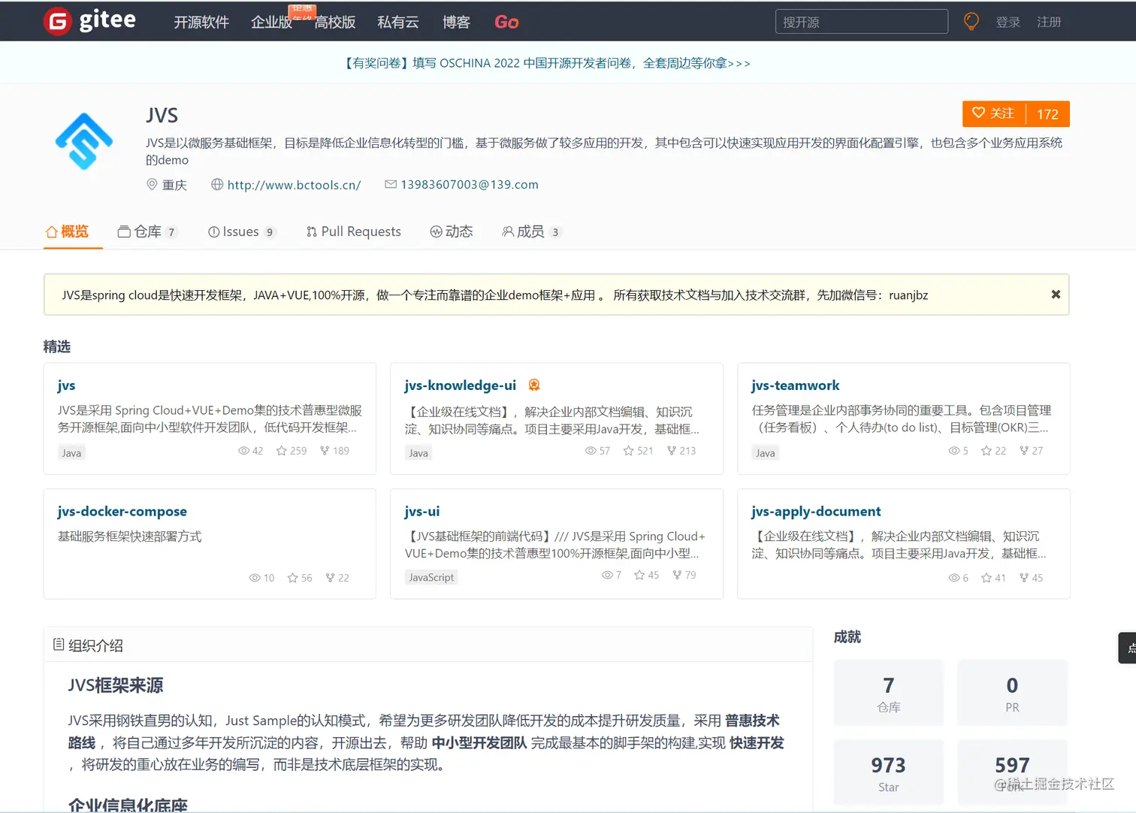Open the Gitee logo home link
This screenshot has height=813, width=1136.
90,21
